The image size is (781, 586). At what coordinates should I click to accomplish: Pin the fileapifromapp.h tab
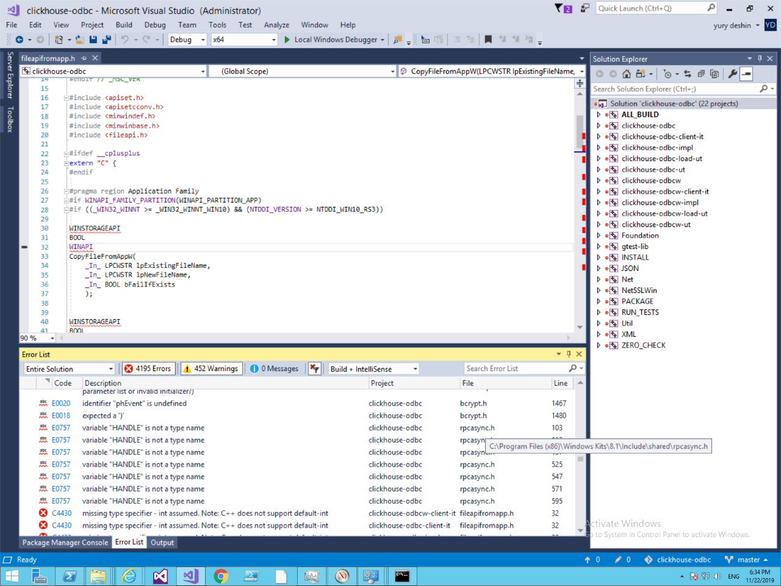point(84,59)
